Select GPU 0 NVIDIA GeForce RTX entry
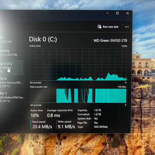 tap(12, 82)
